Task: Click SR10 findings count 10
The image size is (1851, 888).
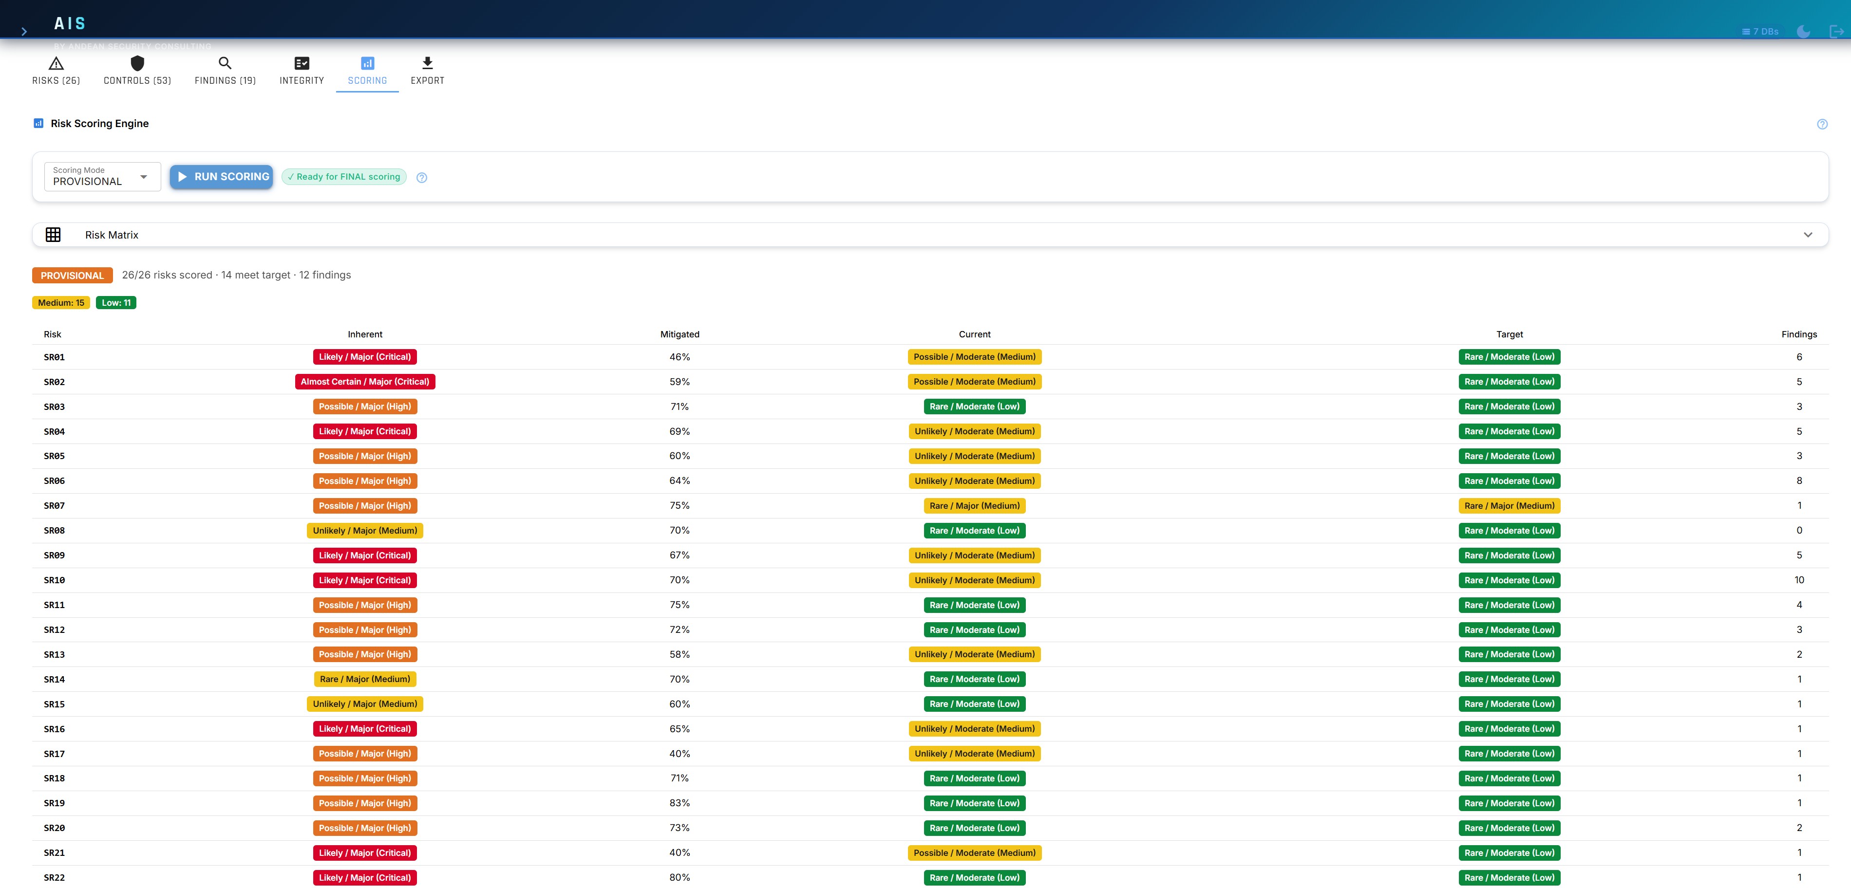Action: point(1799,580)
